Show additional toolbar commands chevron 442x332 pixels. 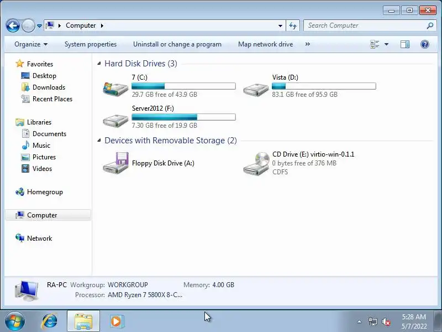click(308, 44)
